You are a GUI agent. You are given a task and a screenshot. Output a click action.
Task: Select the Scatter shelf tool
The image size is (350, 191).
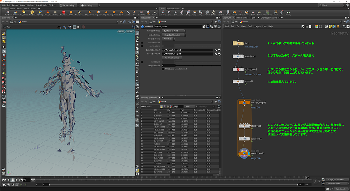(x=259, y=13)
